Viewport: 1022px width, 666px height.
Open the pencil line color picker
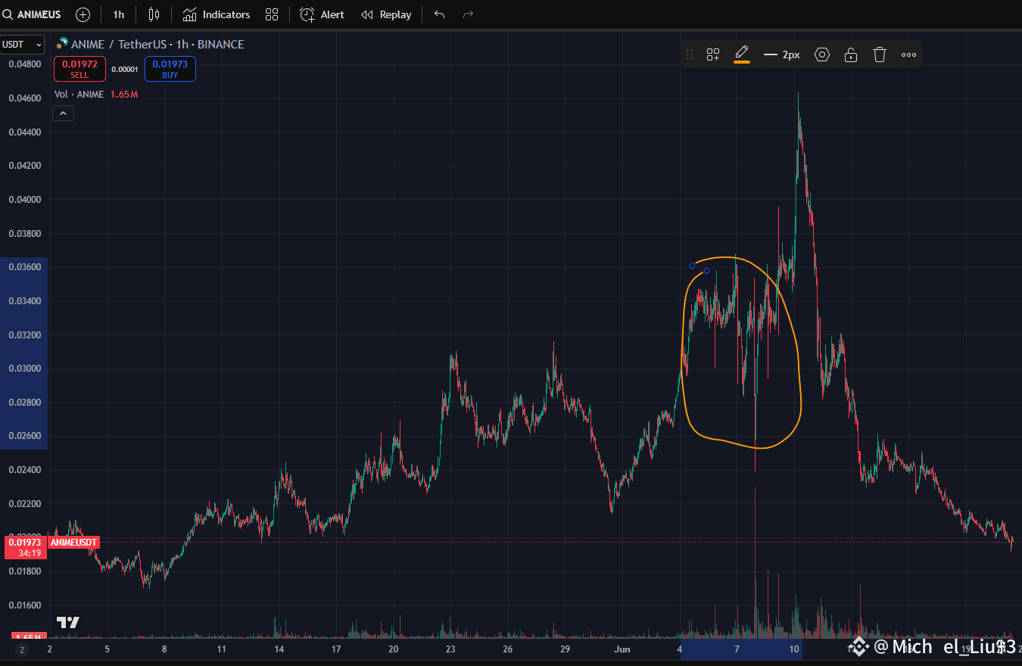pyautogui.click(x=742, y=54)
